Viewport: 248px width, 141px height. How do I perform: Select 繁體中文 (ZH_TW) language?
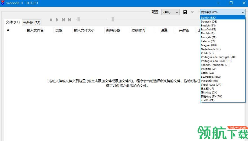tap(223, 97)
